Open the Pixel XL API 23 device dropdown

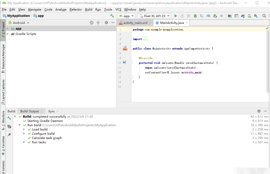point(154,16)
